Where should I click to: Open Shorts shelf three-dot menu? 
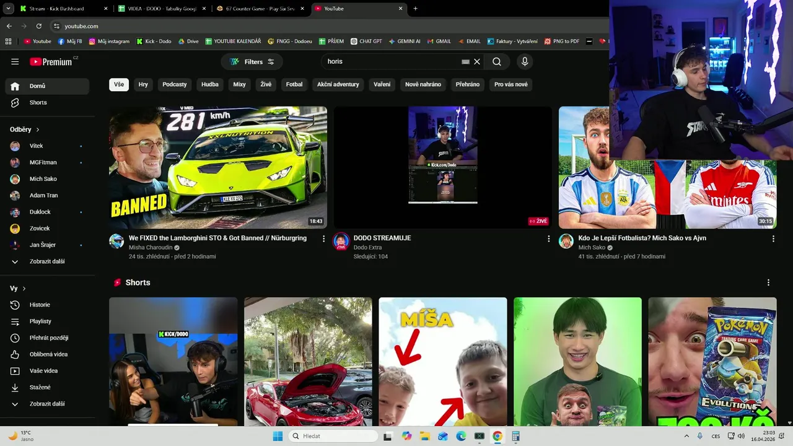[x=768, y=282]
